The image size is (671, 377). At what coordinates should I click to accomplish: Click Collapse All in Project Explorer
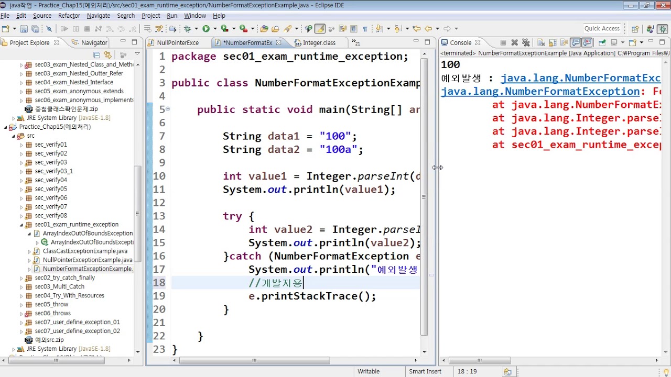[x=96, y=55]
